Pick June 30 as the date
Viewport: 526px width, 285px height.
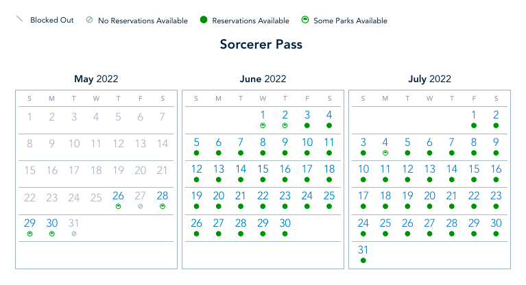coord(285,223)
